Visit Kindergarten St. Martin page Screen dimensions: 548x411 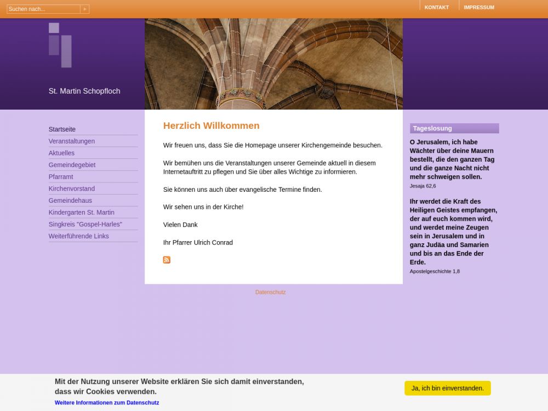pos(82,213)
